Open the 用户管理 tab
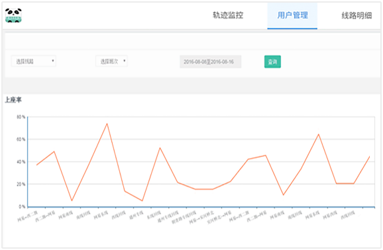 pos(292,16)
